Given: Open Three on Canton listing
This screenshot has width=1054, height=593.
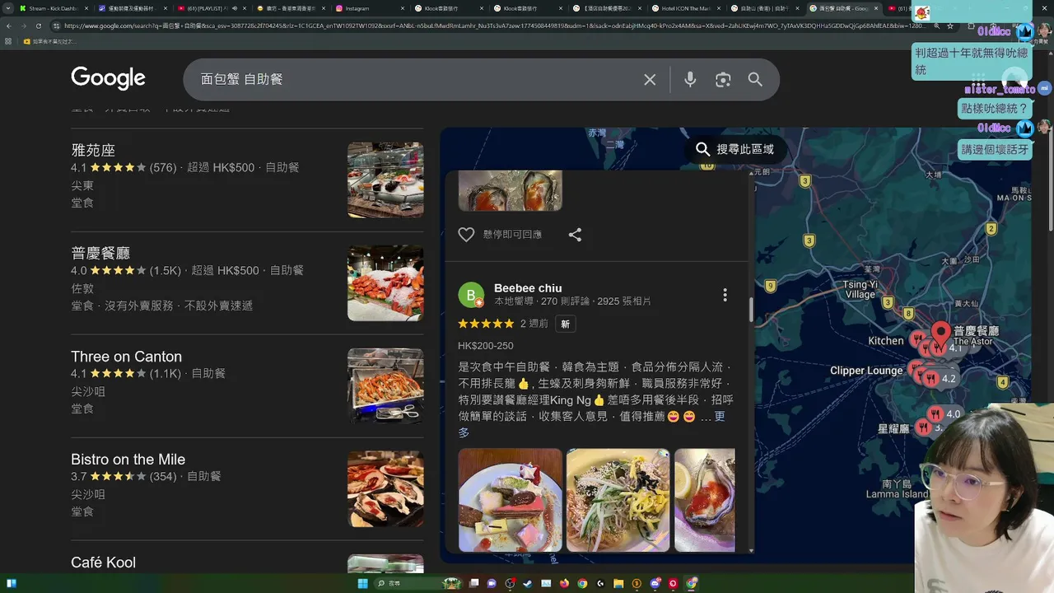Looking at the screenshot, I should coord(126,357).
